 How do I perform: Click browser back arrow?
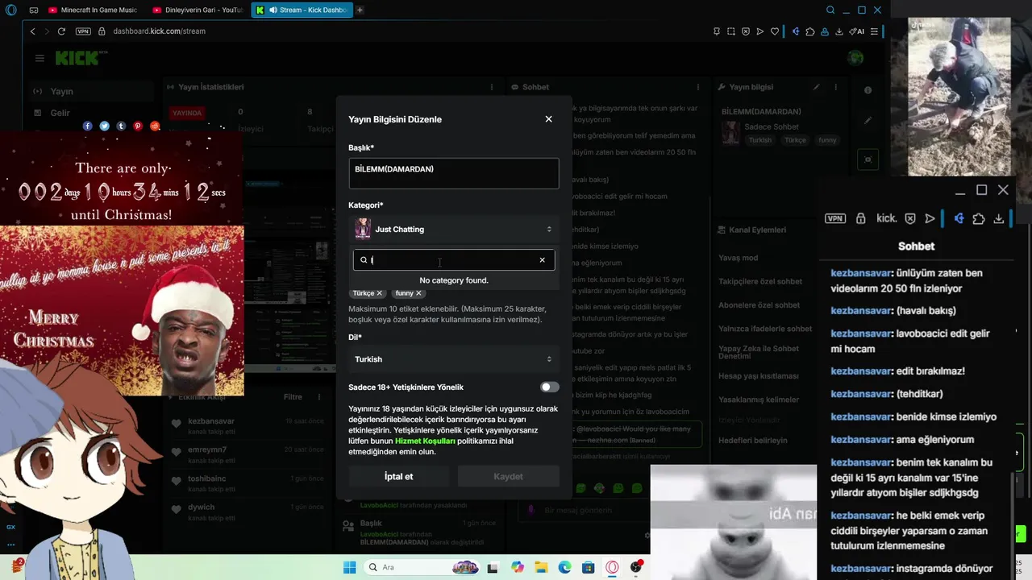point(32,31)
